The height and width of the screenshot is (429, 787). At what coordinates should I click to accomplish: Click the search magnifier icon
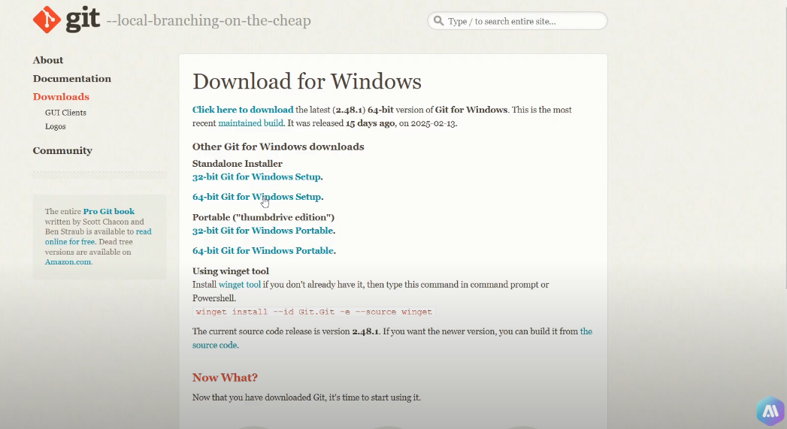coord(439,20)
